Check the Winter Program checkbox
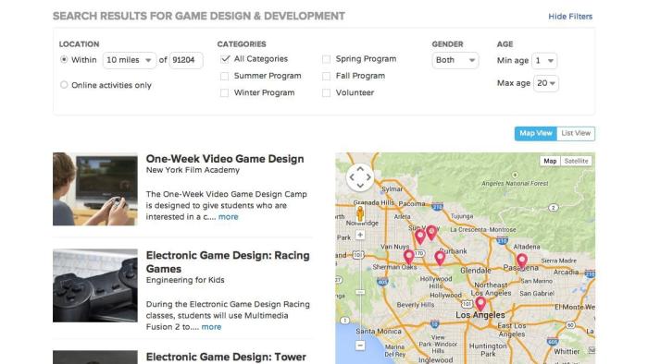 coord(224,93)
